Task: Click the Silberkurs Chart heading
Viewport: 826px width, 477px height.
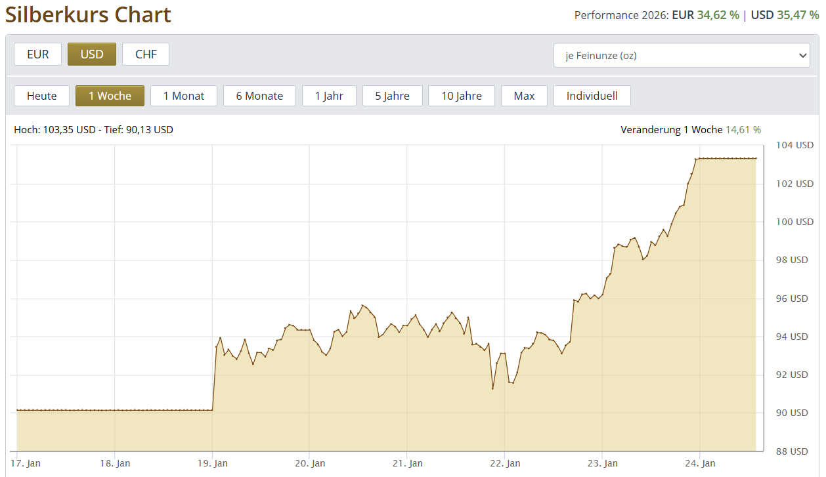Action: click(x=89, y=14)
